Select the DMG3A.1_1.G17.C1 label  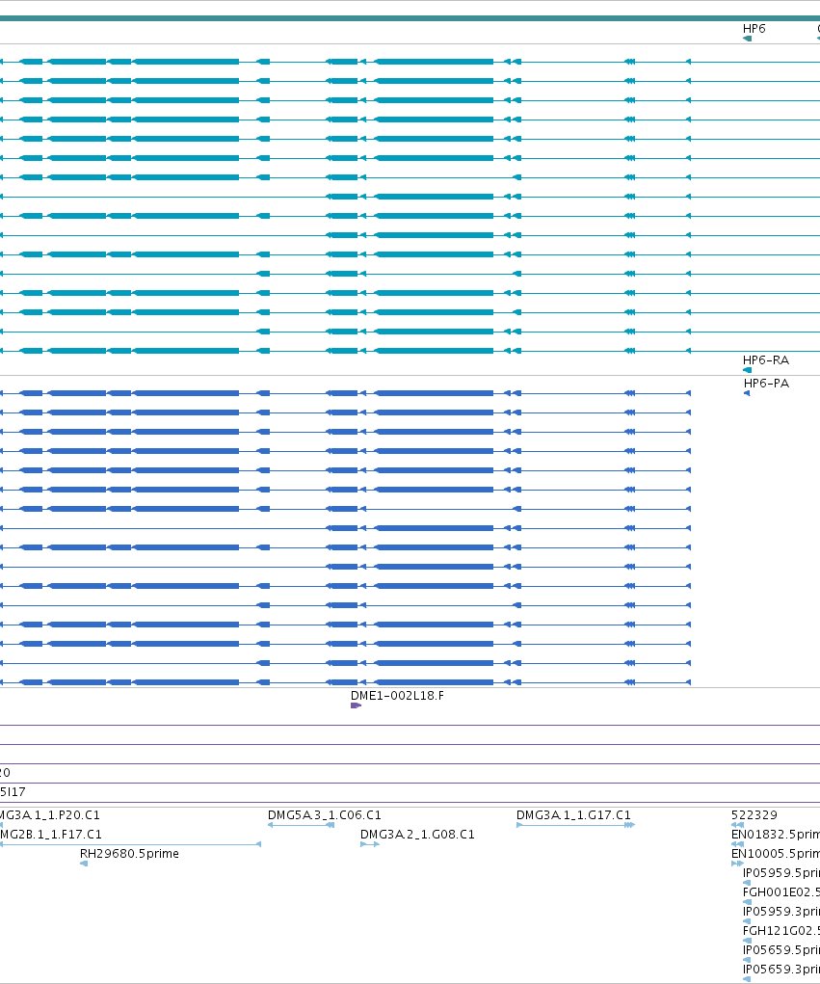click(x=573, y=815)
